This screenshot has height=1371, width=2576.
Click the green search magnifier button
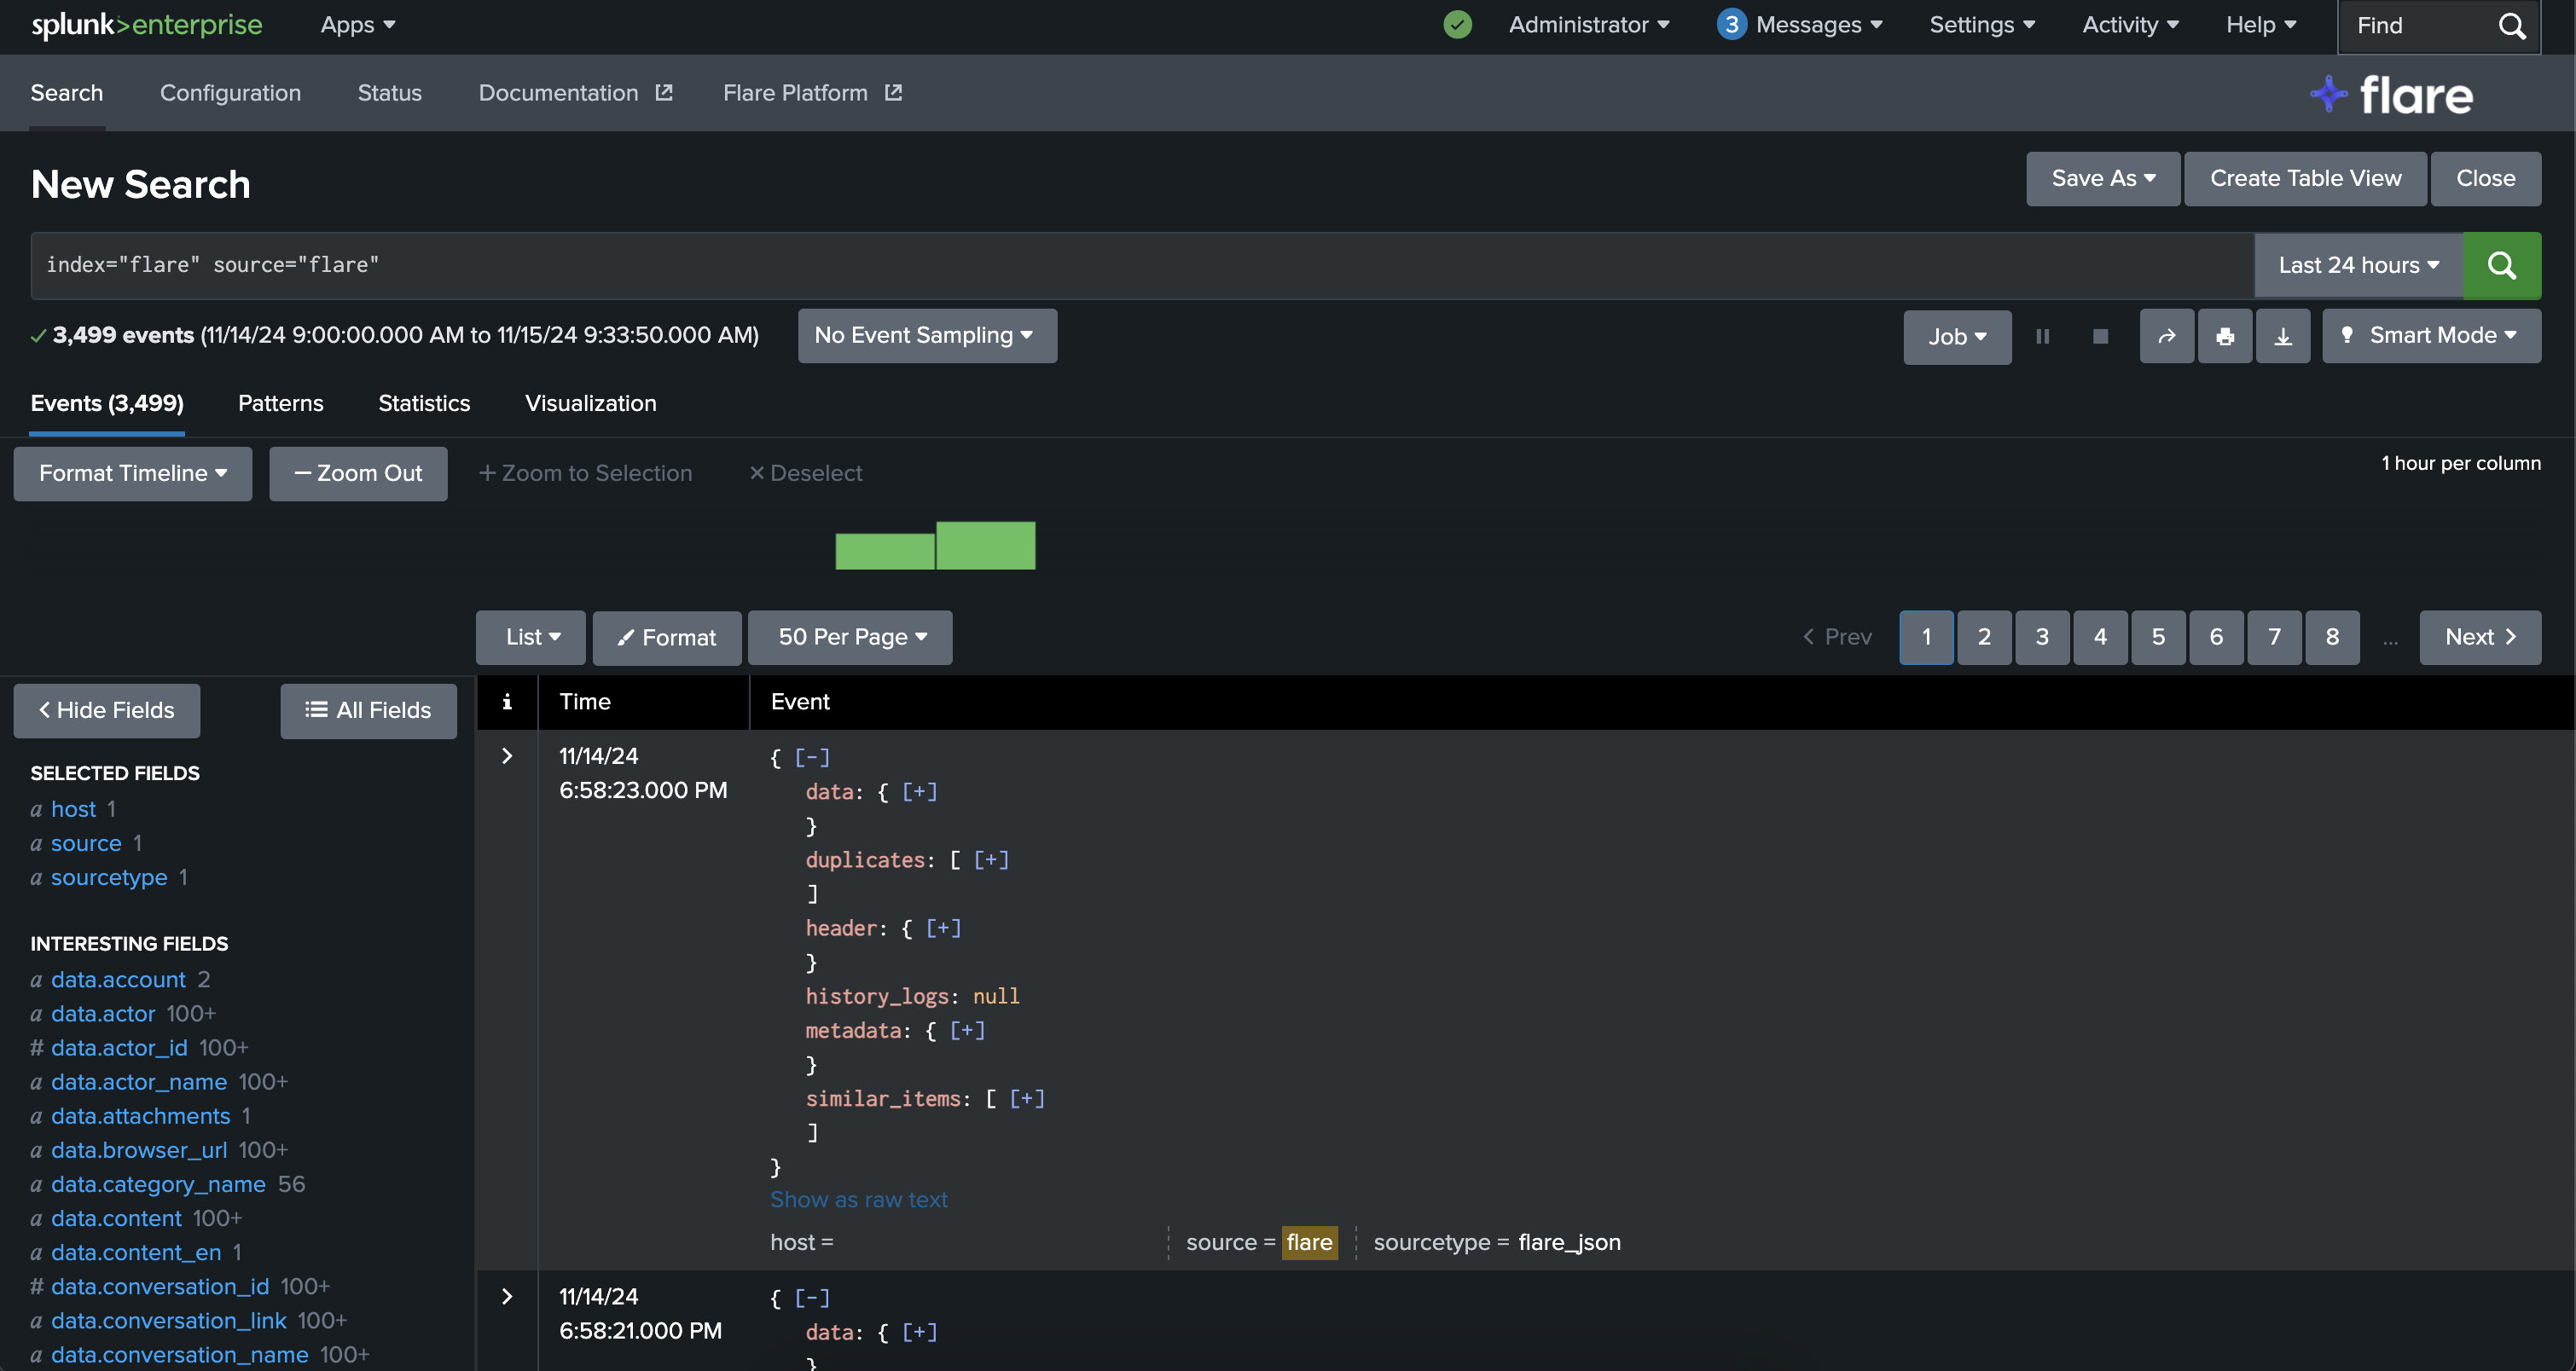pos(2501,265)
